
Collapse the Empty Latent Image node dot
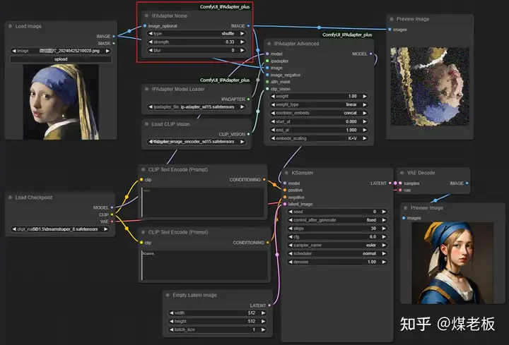(168, 295)
